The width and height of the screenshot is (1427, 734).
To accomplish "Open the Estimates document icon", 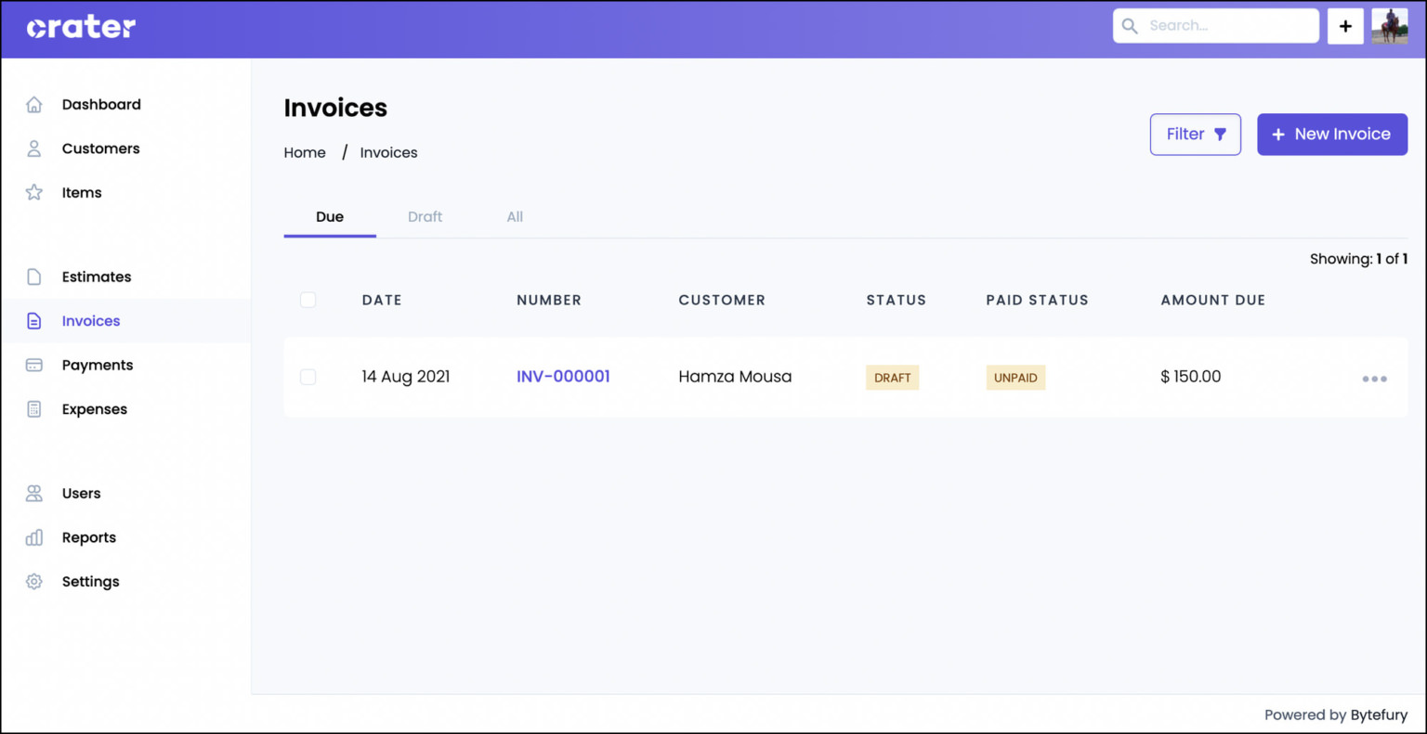I will tap(33, 277).
